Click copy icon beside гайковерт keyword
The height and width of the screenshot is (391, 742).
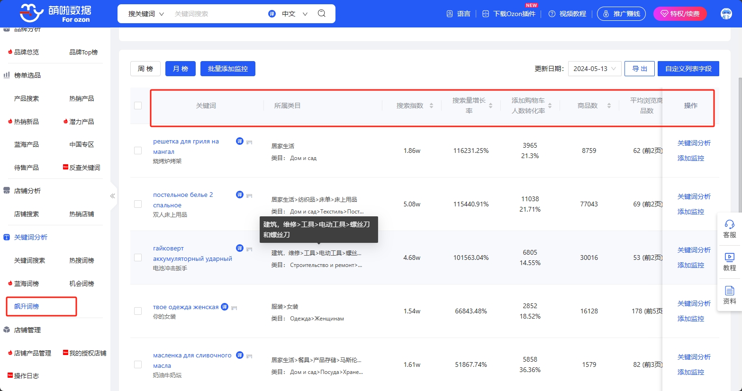point(249,249)
